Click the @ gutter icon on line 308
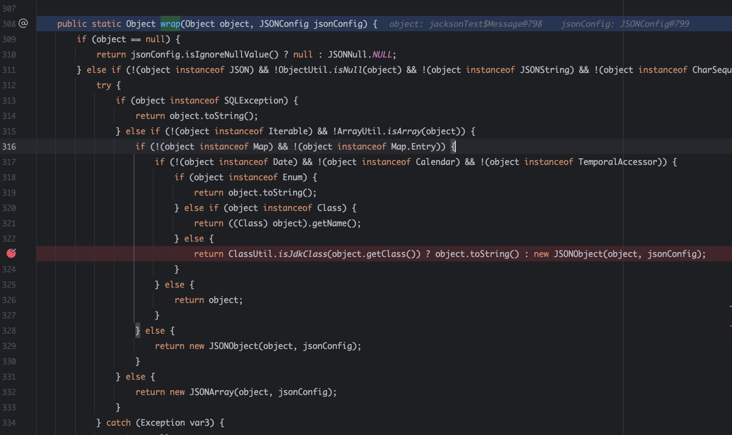Viewport: 732px width, 435px height. click(23, 24)
